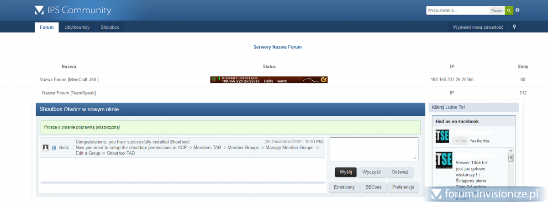Click the TSE avatar in Facebook feed post
548x202 pixels.
point(444,160)
